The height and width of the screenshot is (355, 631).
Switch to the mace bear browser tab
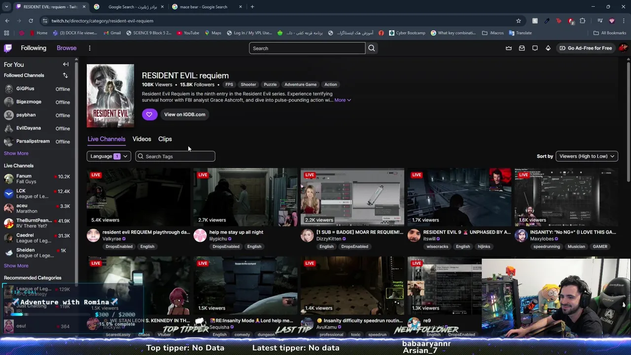coord(207,7)
